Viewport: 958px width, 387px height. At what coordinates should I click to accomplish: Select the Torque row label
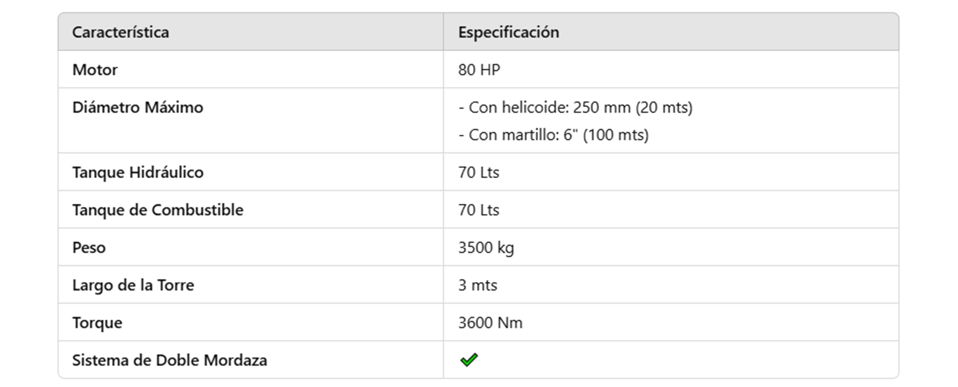tap(97, 323)
